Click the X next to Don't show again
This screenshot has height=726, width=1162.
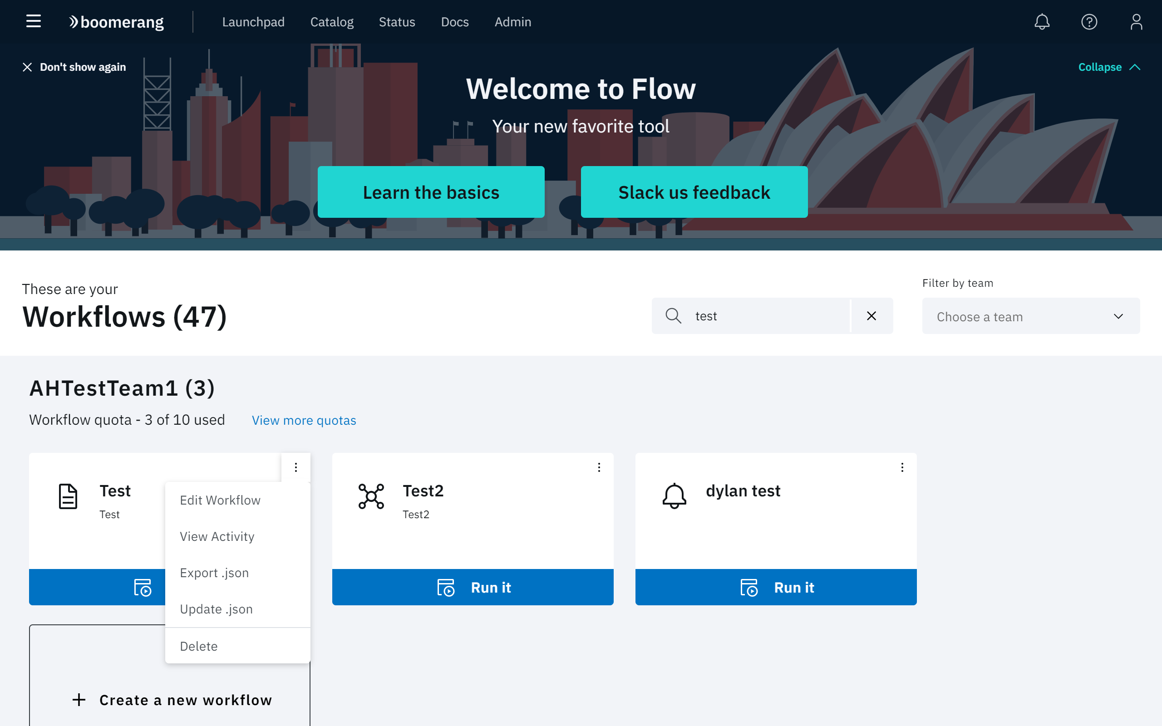pyautogui.click(x=27, y=67)
